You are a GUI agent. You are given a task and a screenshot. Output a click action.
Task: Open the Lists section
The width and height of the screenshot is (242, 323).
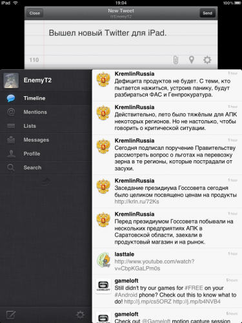46,126
